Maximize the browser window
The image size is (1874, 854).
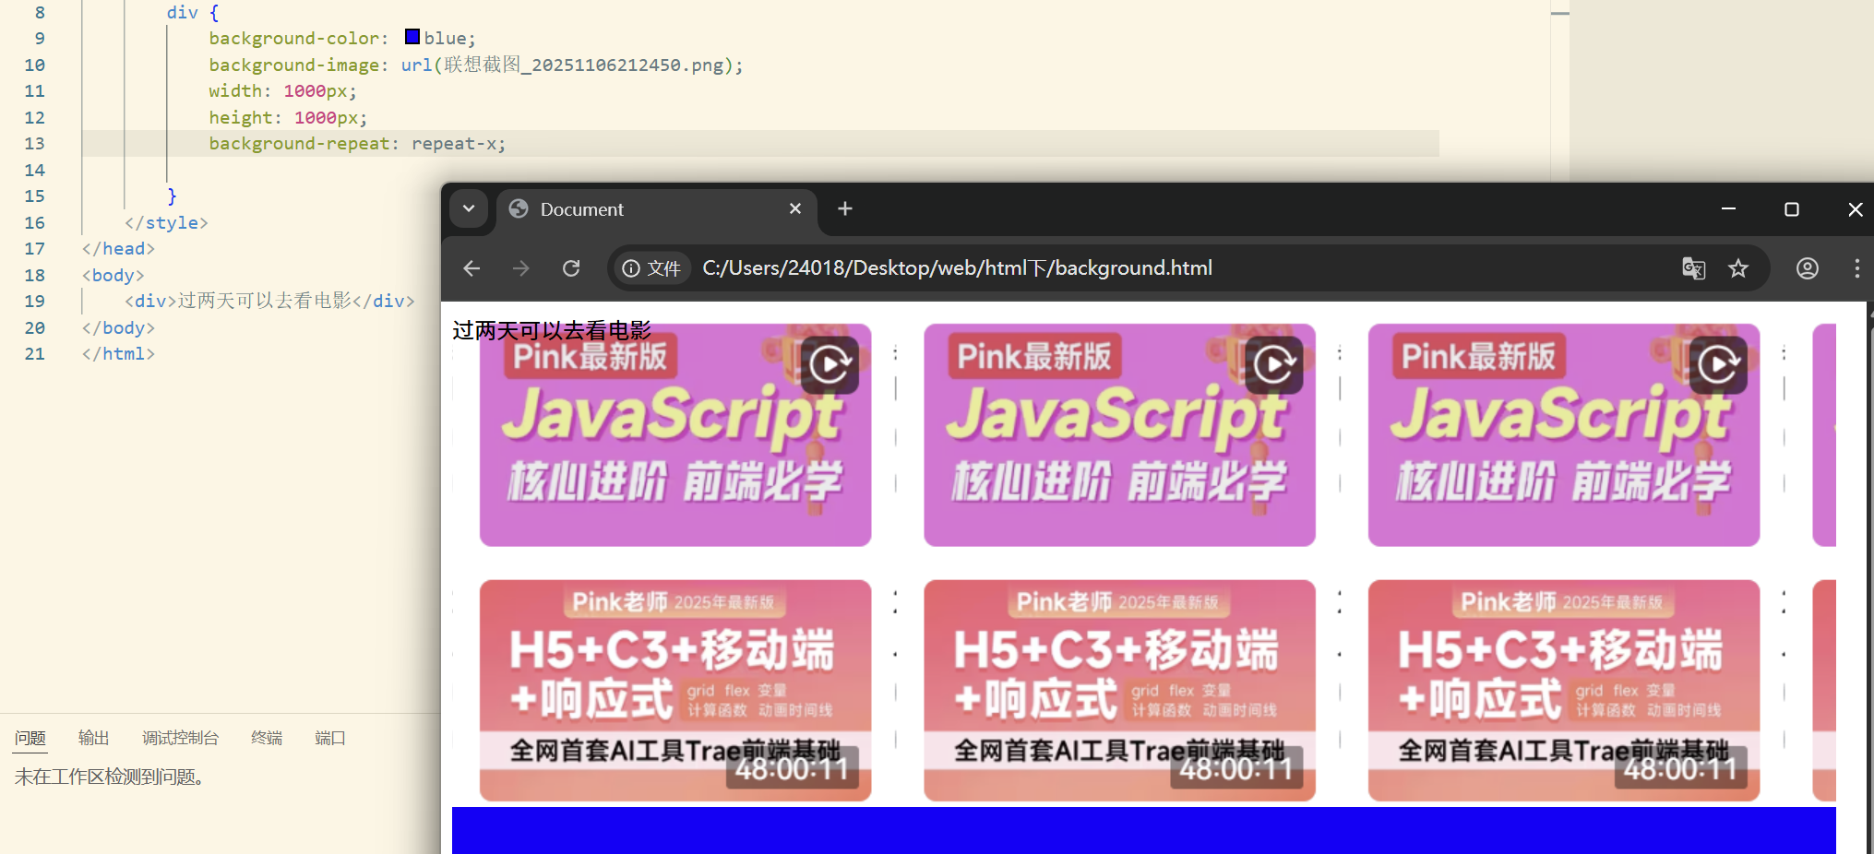(1792, 209)
